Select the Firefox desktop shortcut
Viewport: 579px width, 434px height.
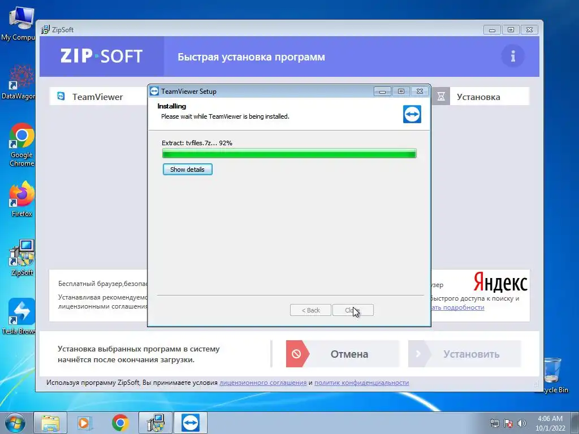21,198
